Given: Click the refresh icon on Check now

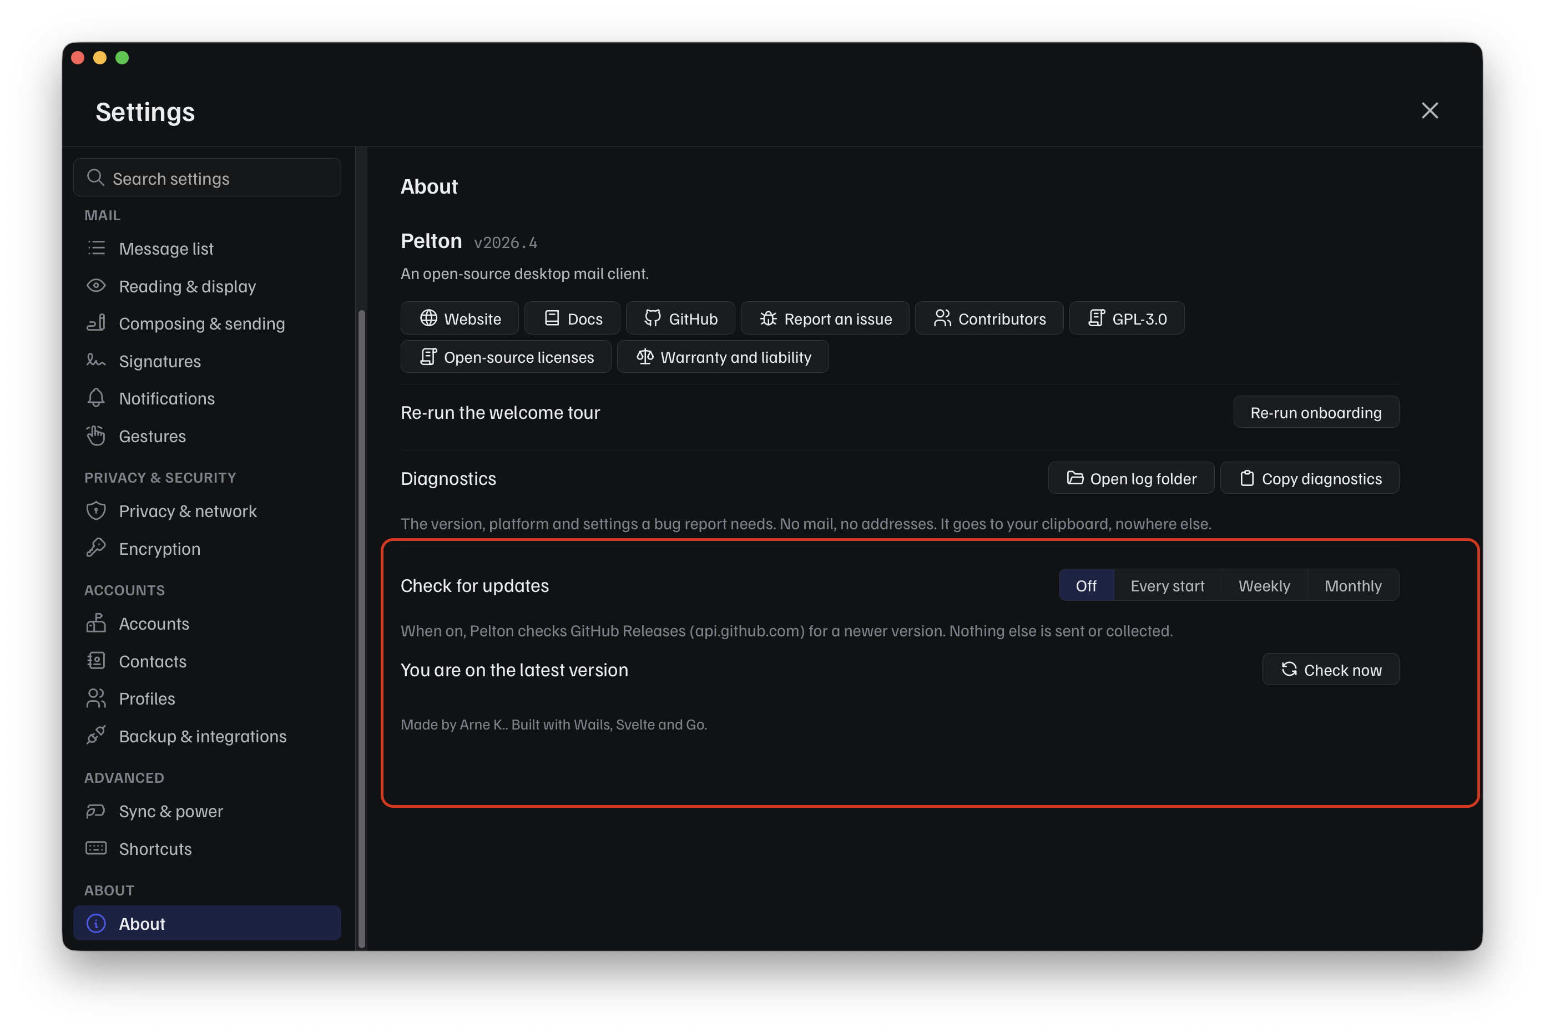Looking at the screenshot, I should click(1289, 669).
